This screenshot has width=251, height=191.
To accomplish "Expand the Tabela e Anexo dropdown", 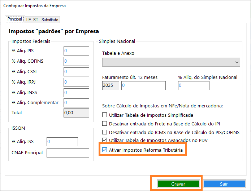I will click(x=171, y=62).
